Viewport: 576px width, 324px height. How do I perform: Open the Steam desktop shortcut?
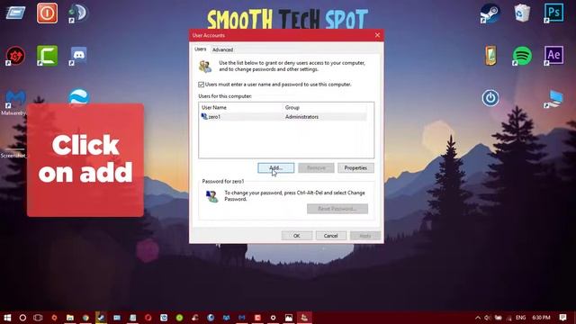[x=490, y=13]
